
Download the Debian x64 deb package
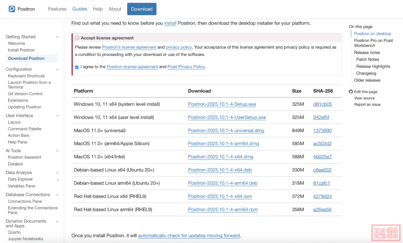[220, 170]
